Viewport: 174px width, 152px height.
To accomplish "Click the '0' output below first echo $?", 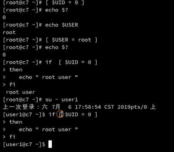I will 4,18.
